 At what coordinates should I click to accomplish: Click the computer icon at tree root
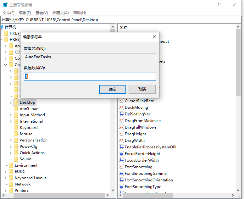point(3,27)
